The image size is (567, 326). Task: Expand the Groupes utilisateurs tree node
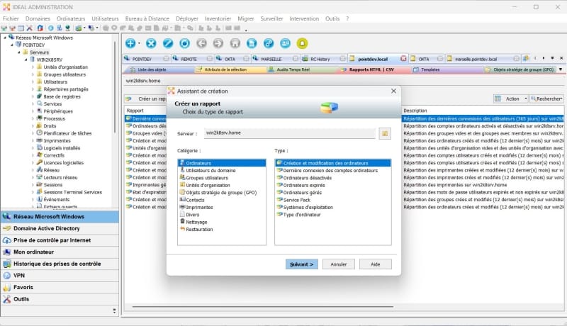coord(33,74)
